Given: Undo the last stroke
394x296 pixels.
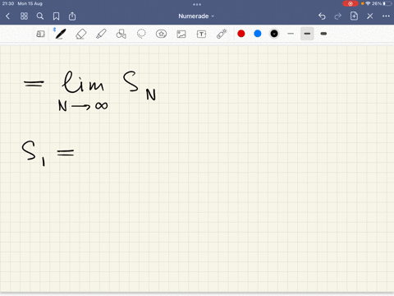Looking at the screenshot, I should point(322,16).
